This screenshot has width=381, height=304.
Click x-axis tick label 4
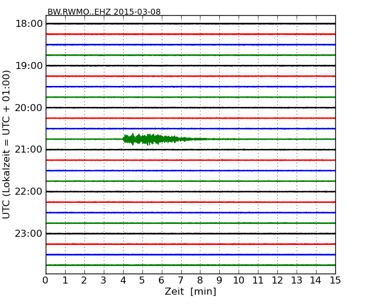[123, 281]
